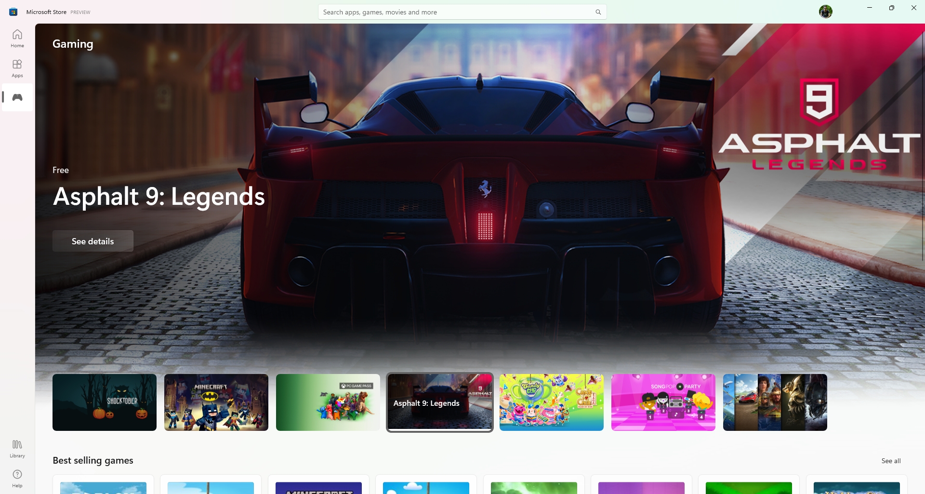Choose the multi-game collage thumbnail
The image size is (925, 494).
tap(775, 402)
